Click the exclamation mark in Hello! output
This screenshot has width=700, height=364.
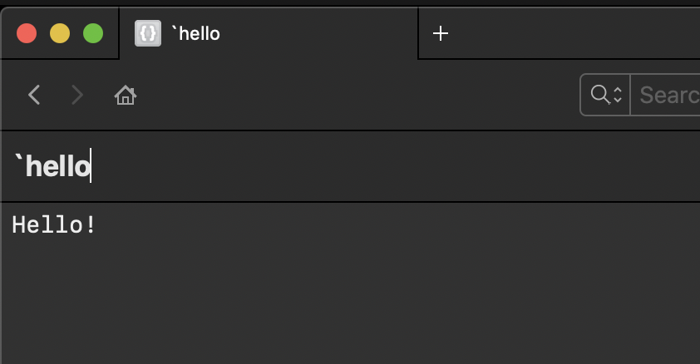(91, 224)
